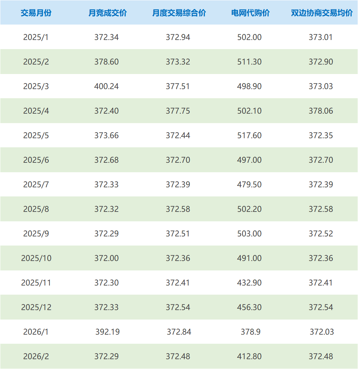358x369 pixels.
Task: Click the 2025/10 month cell
Action: coord(36,258)
